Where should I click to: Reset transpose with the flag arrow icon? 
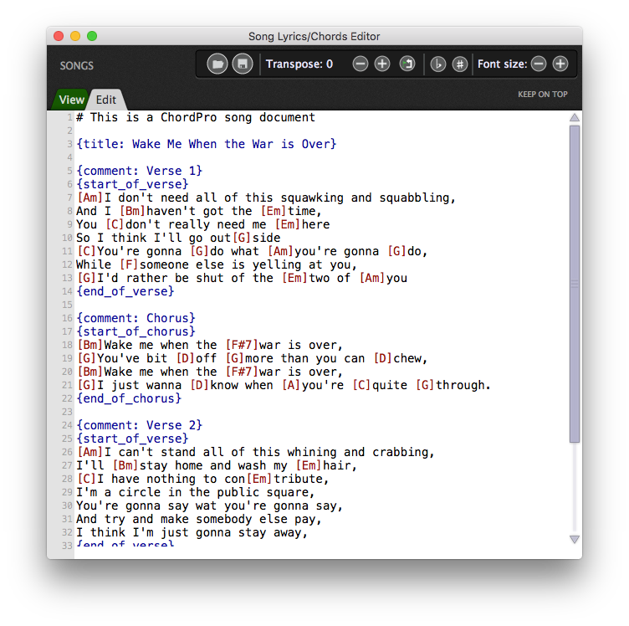coord(407,64)
